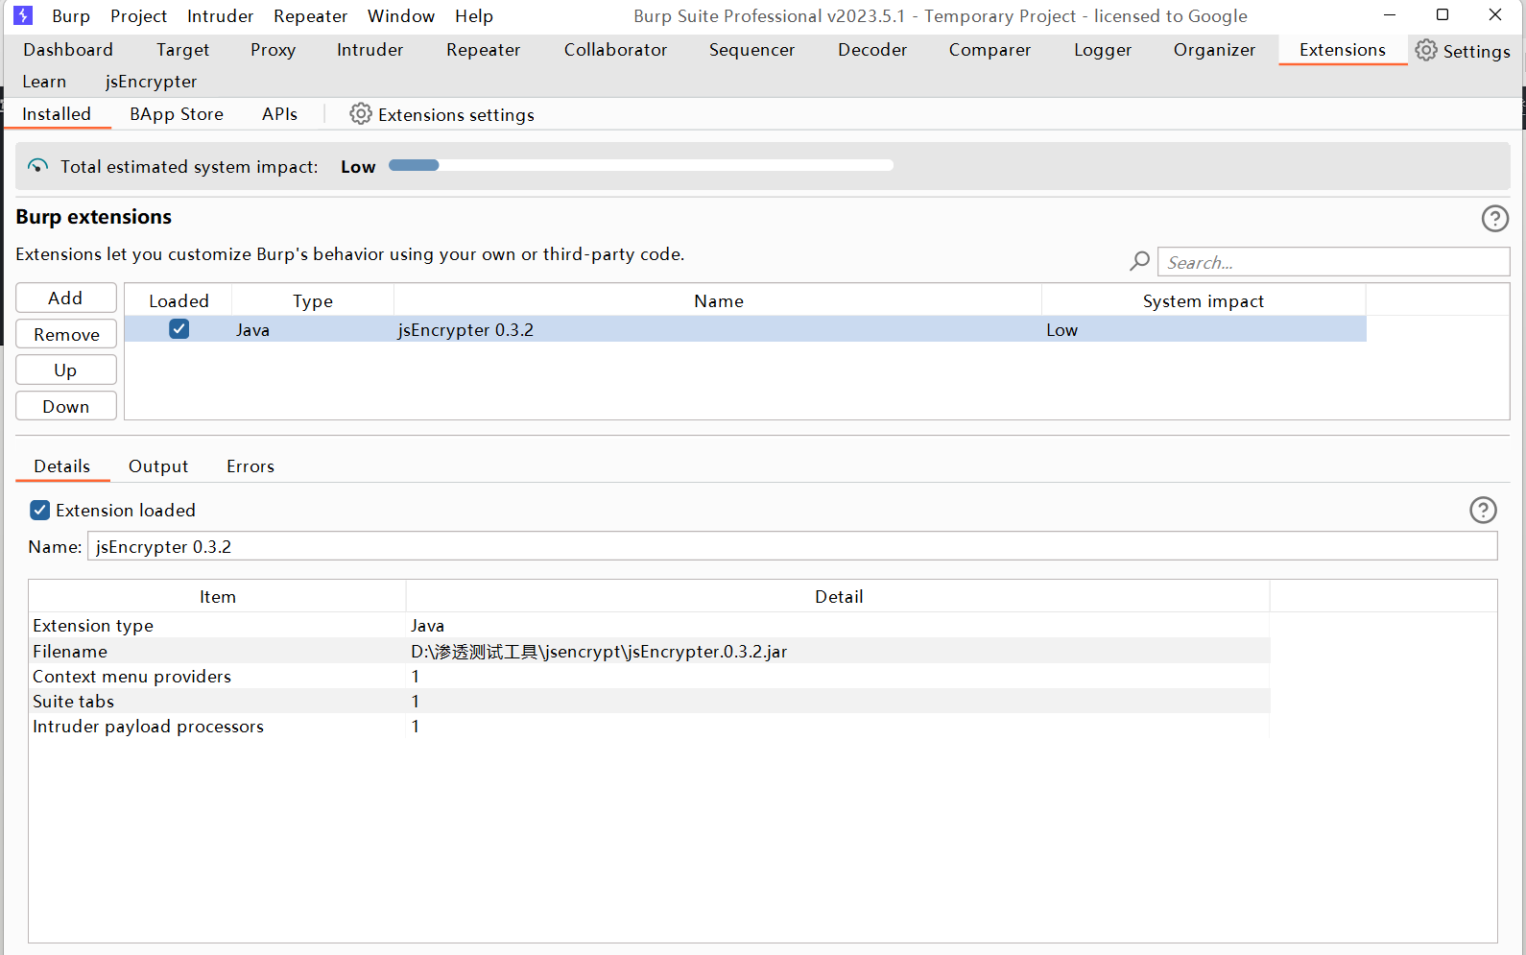Click the system impact gauge icon

click(x=37, y=166)
